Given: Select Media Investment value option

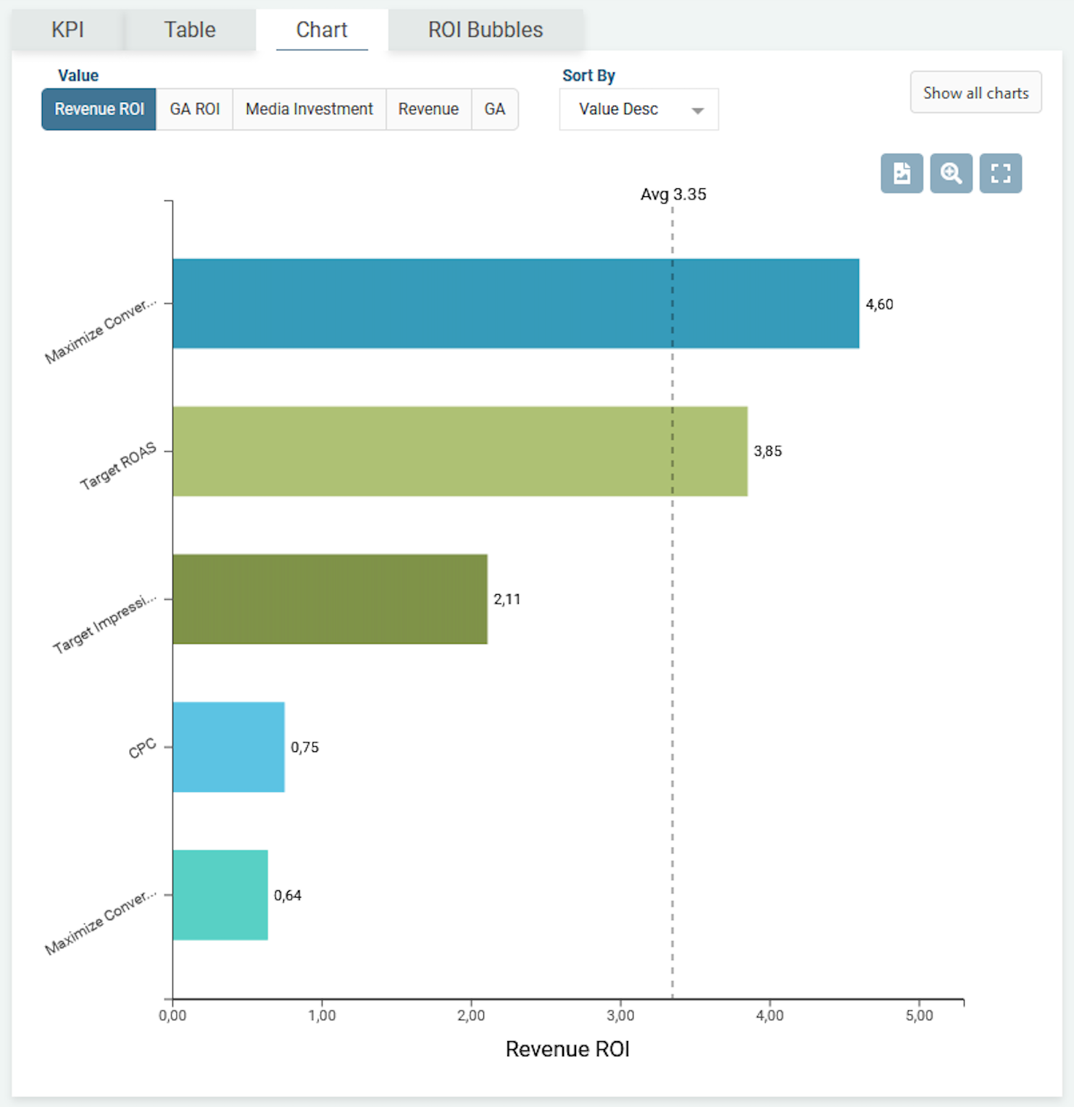Looking at the screenshot, I should [x=309, y=109].
